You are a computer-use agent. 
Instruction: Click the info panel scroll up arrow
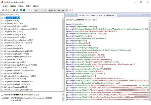coord(63,95)
